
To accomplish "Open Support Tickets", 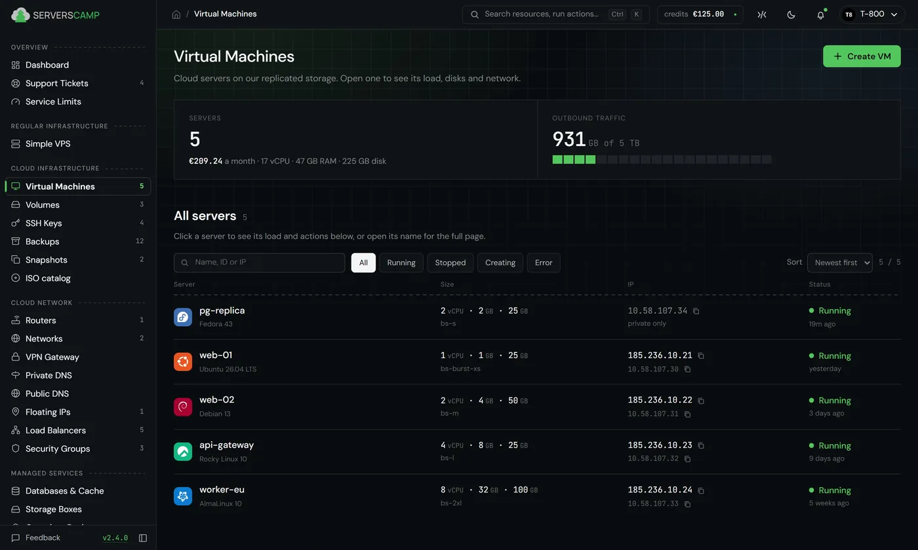I will coord(78,83).
